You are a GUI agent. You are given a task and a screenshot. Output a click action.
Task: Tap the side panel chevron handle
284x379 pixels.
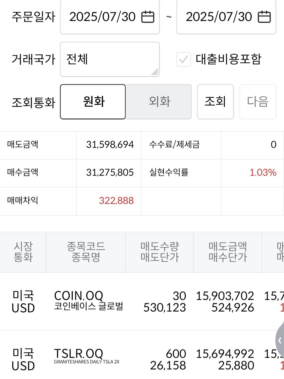pos(280,341)
